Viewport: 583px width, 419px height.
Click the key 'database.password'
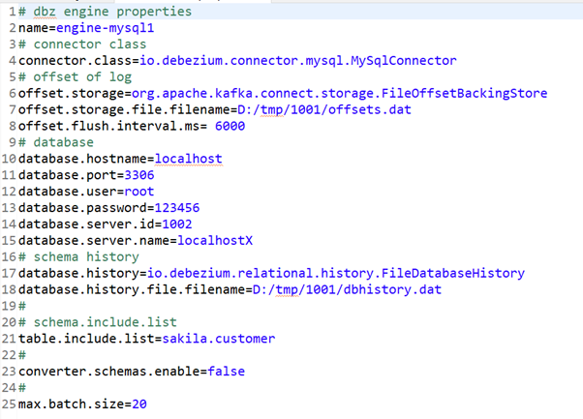click(x=82, y=208)
